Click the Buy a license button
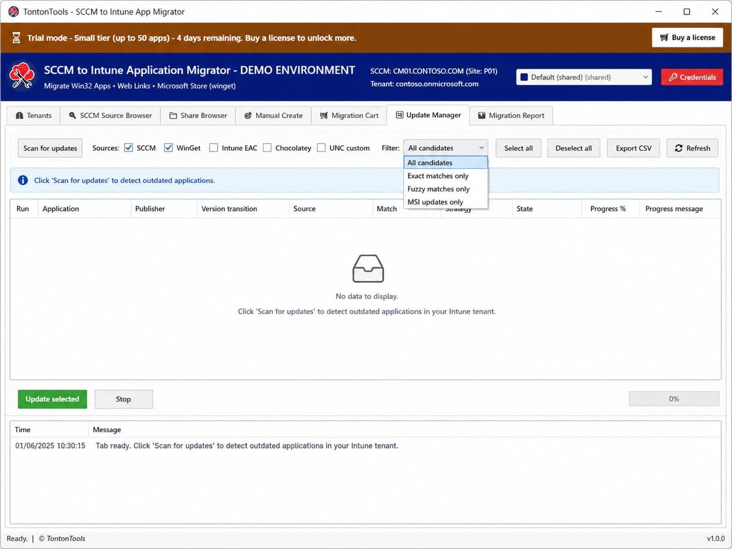 coord(688,37)
